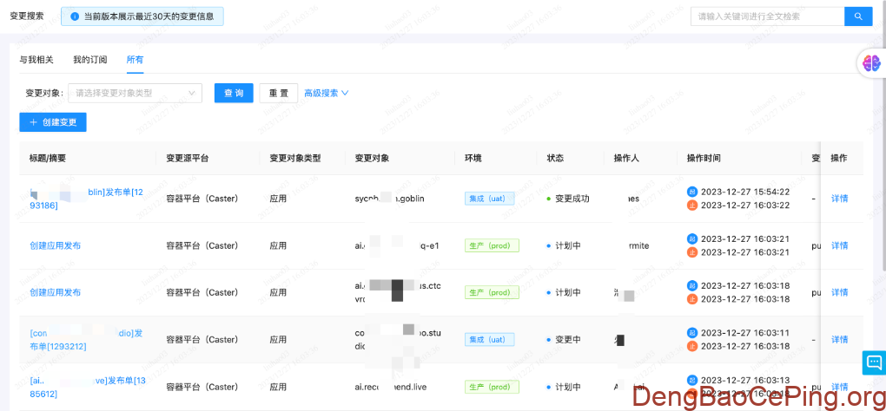This screenshot has width=886, height=411.
Task: Open the 变更对象 type dropdown
Action: 135,93
